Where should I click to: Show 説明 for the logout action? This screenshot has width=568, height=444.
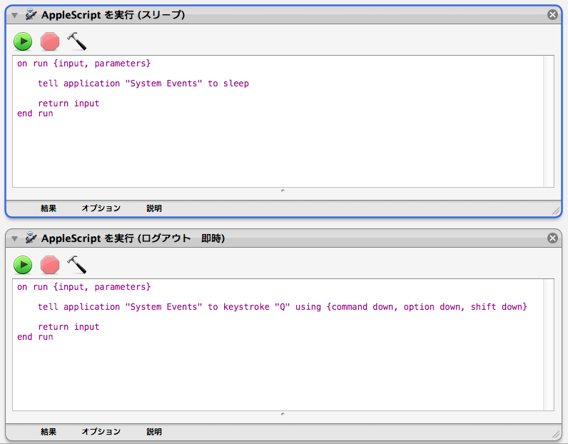154,432
